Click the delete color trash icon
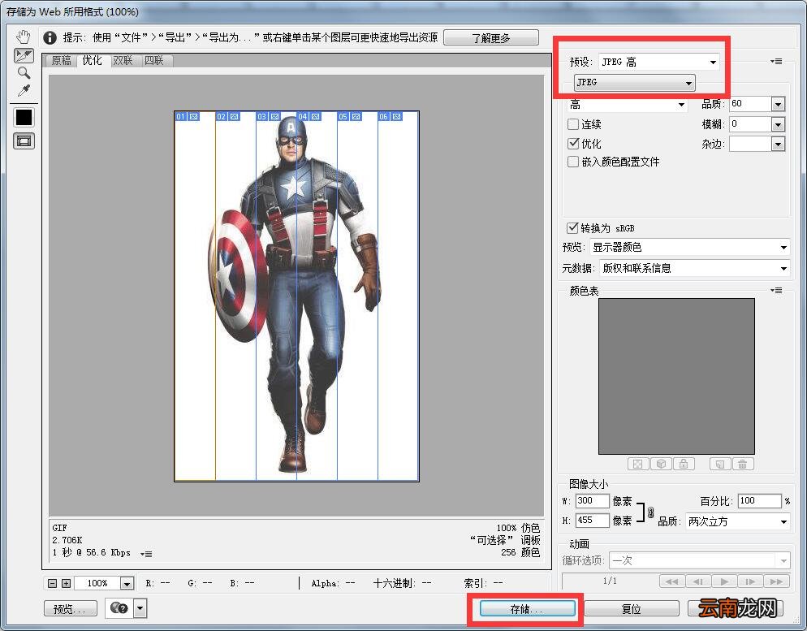Screen dimensions: 807x631 [743, 464]
